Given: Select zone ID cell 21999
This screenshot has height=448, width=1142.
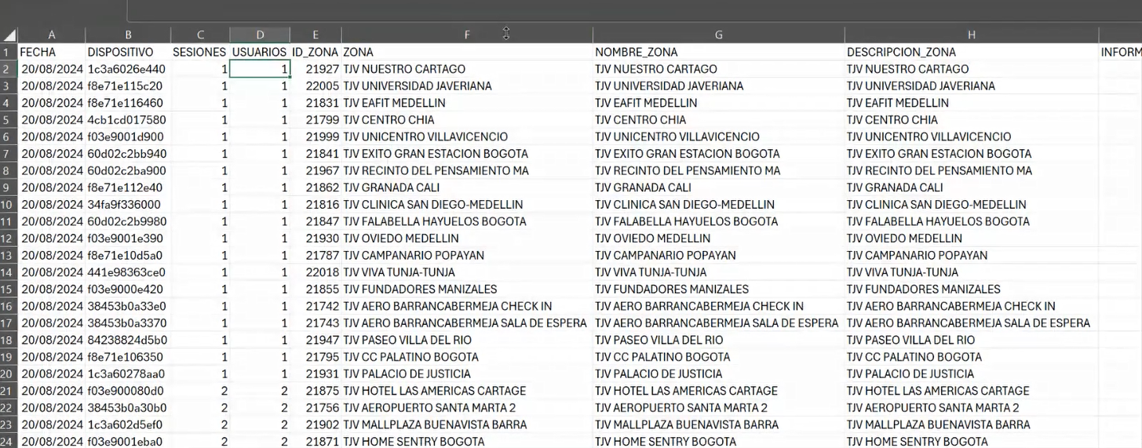Looking at the screenshot, I should point(316,137).
